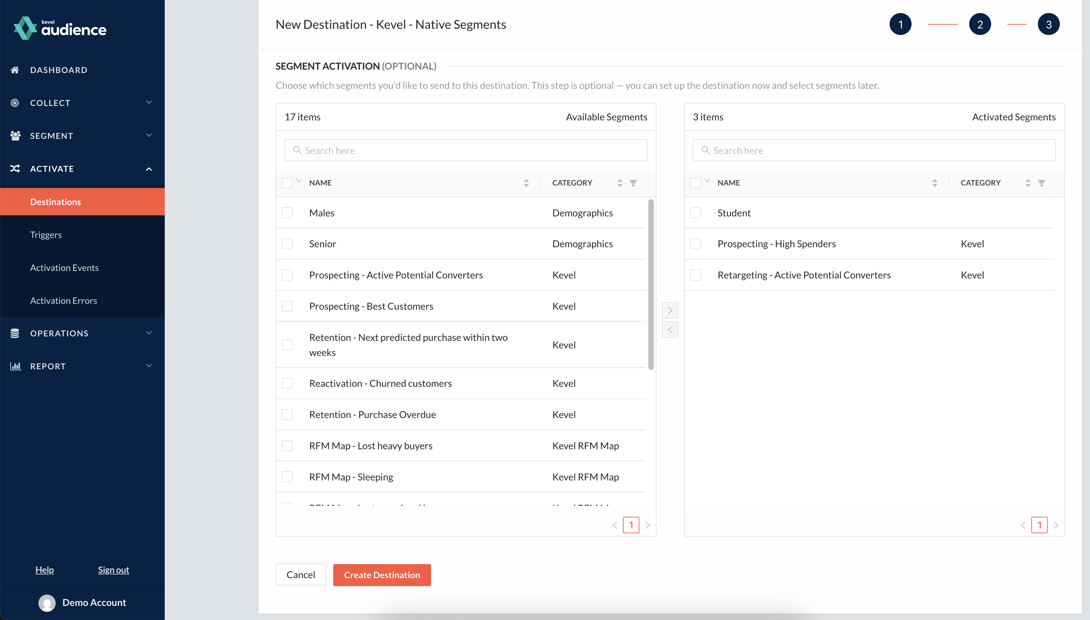This screenshot has width=1090, height=620.
Task: Click wizard step 1 circle
Action: coord(900,24)
